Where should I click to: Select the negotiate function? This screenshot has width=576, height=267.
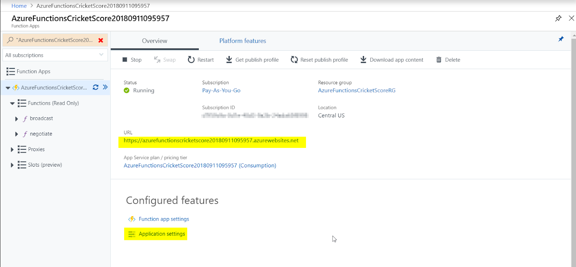(41, 134)
